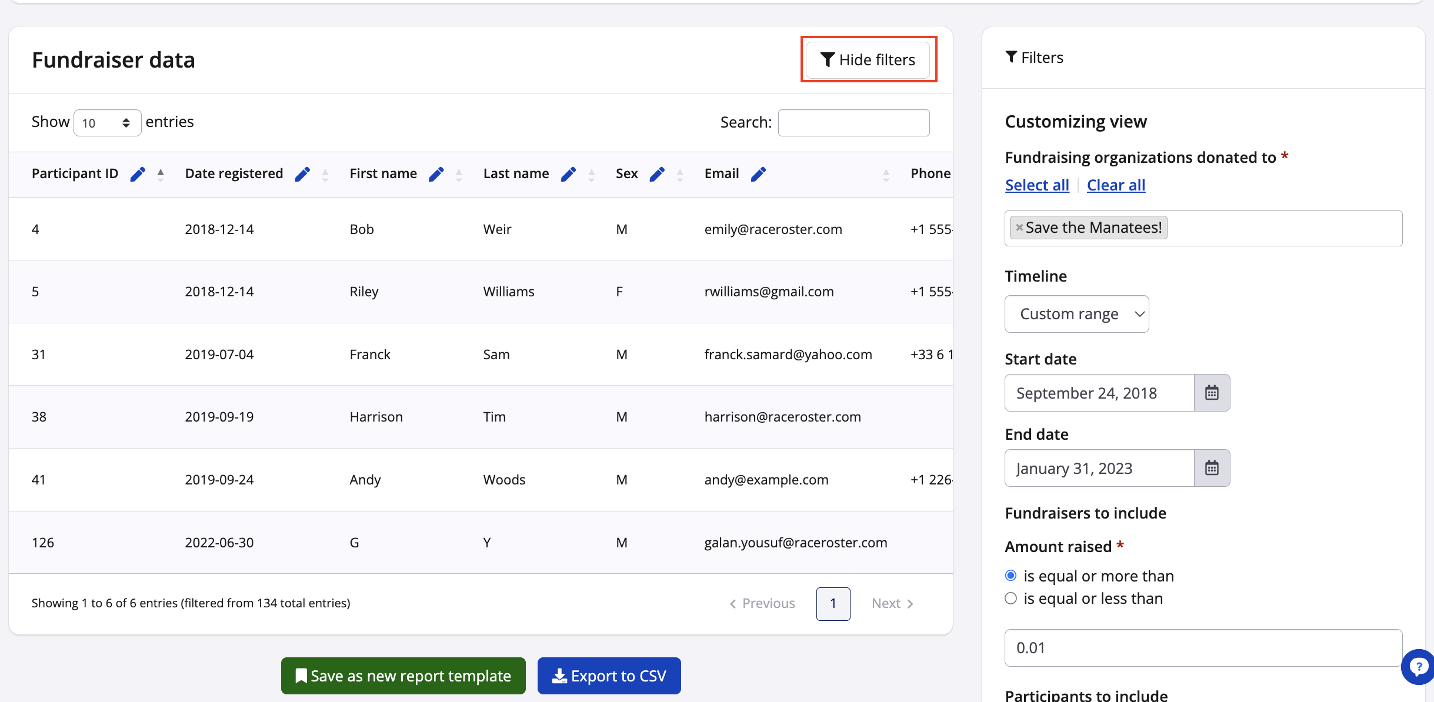Click the edit pencil next to Sex
This screenshot has height=702, width=1434.
[657, 174]
